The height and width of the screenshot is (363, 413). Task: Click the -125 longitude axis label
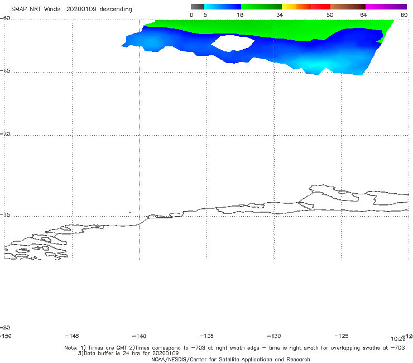pos(342,336)
